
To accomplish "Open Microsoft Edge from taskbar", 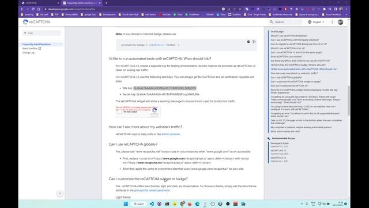I will click(x=197, y=204).
